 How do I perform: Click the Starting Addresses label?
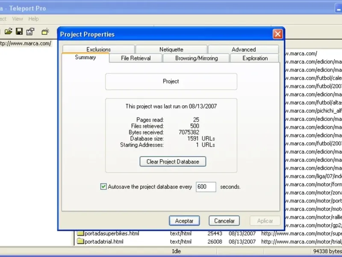point(142,145)
